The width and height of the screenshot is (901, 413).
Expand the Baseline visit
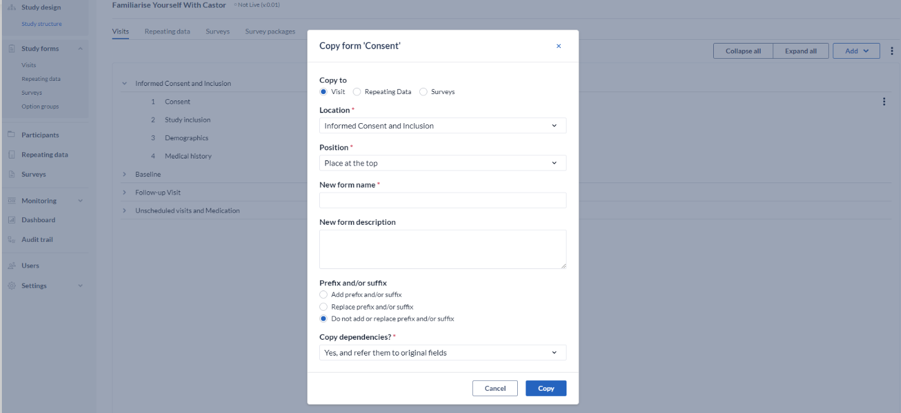click(x=125, y=174)
